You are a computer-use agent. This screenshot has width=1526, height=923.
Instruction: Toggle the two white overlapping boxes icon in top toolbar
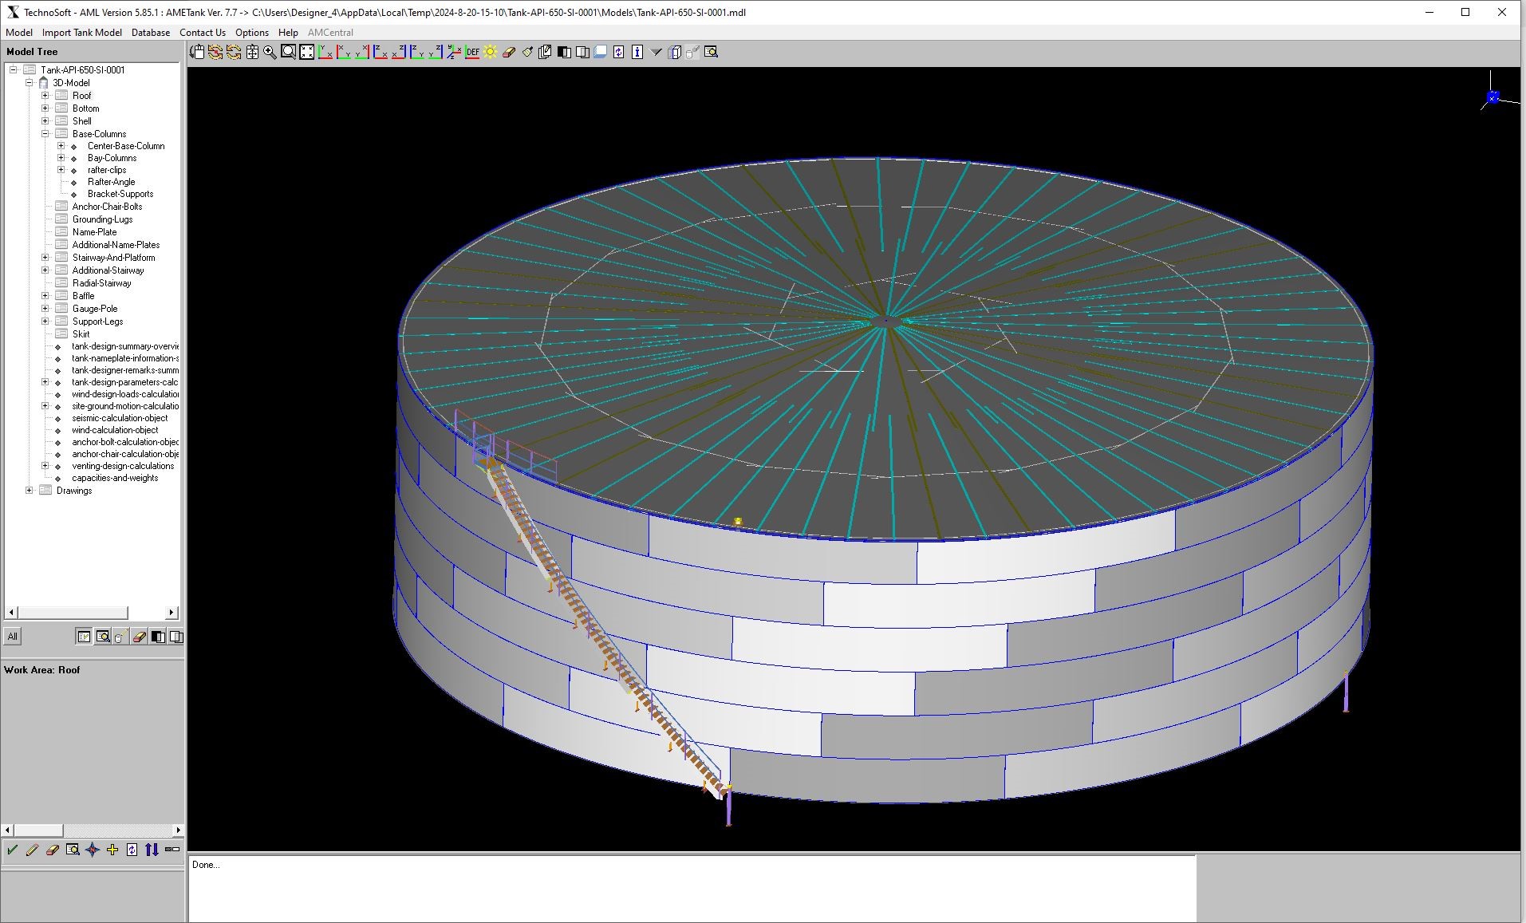582,52
